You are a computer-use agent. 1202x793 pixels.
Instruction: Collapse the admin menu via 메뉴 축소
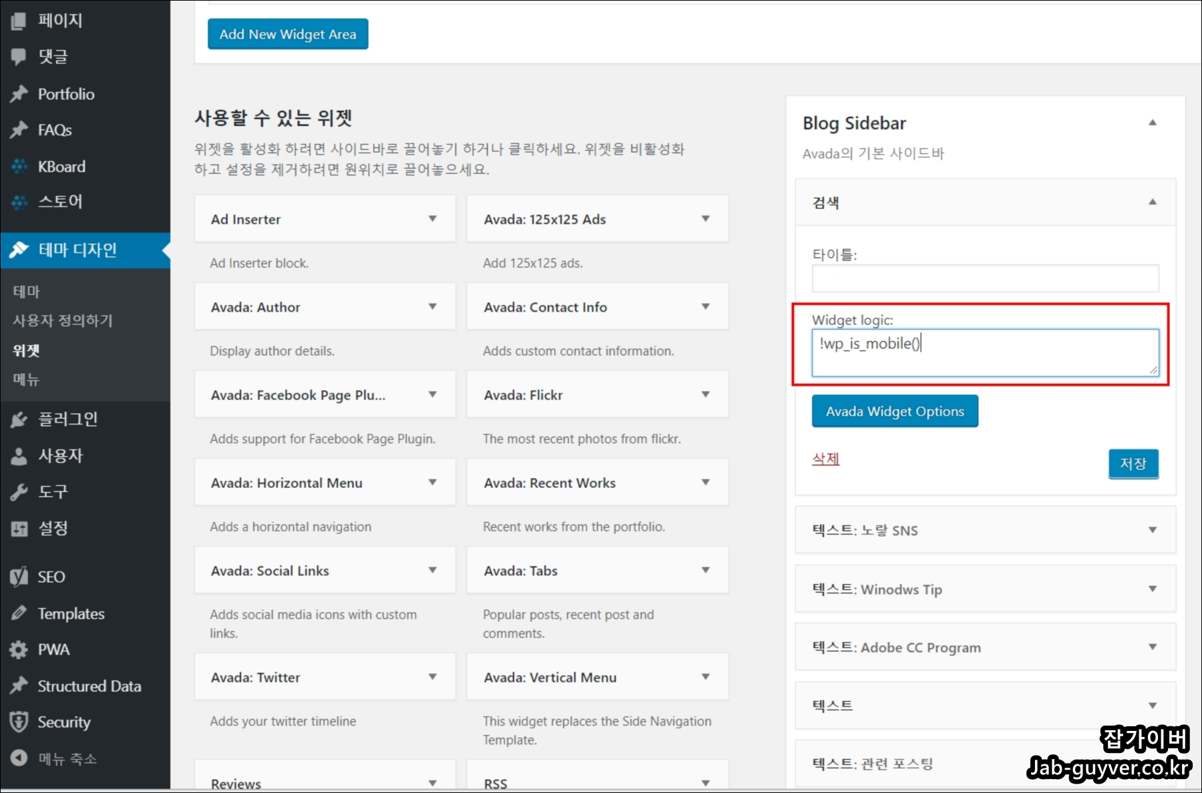[x=19, y=758]
